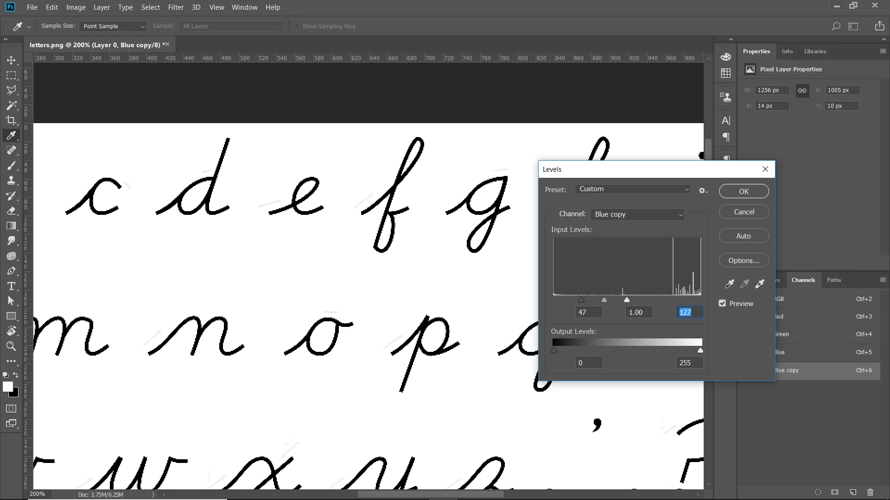The width and height of the screenshot is (890, 500).
Task: Click OK in the Levels dialog
Action: (x=744, y=191)
